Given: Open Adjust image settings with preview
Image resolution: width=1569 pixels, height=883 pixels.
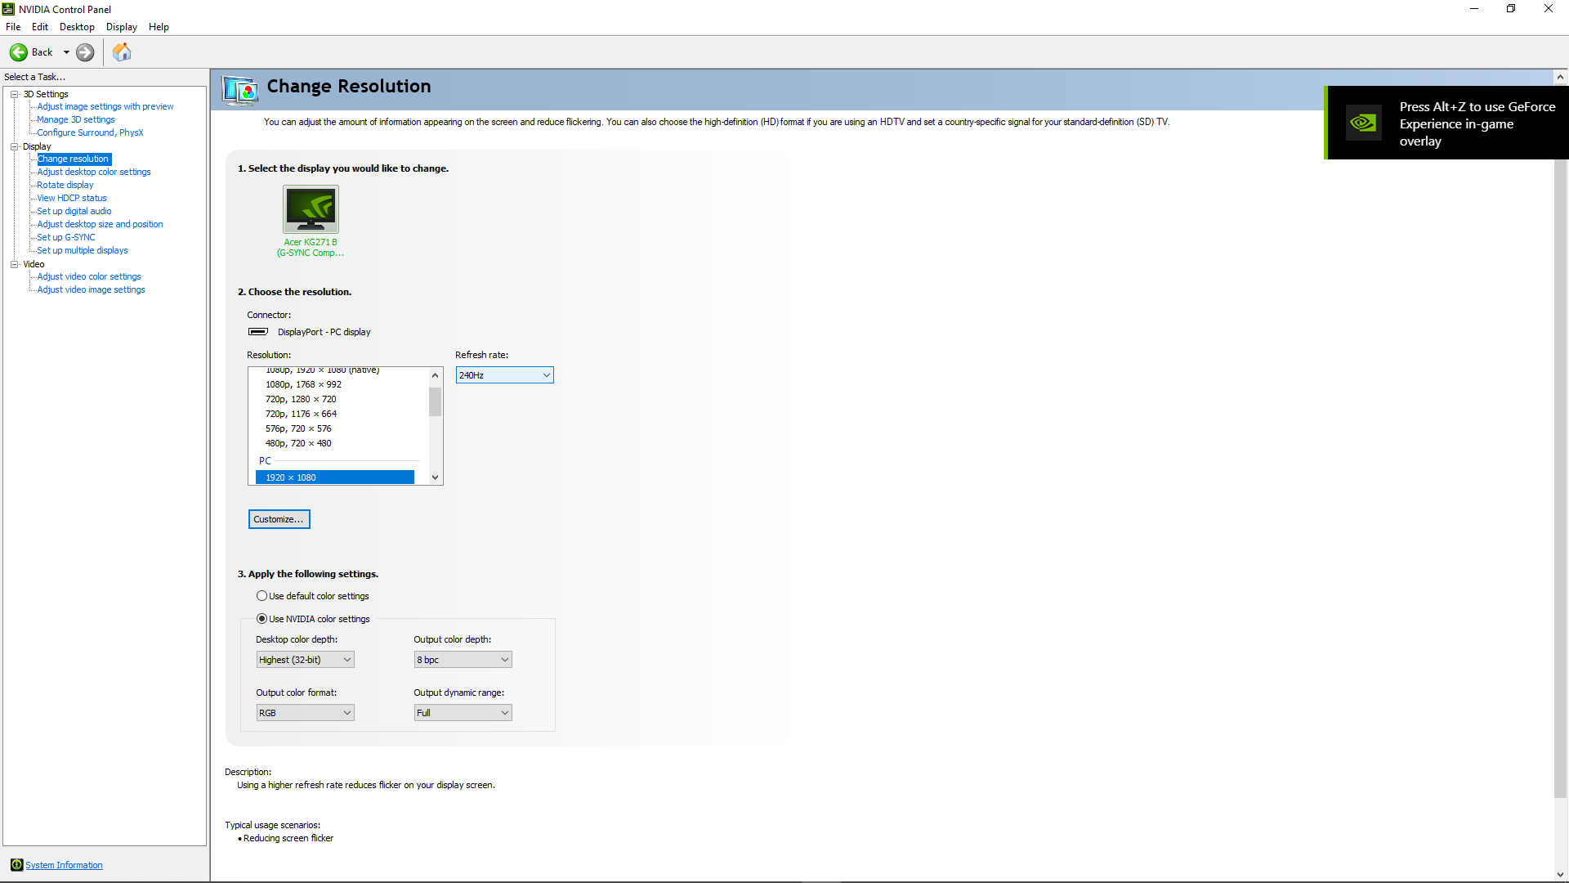Looking at the screenshot, I should [105, 106].
